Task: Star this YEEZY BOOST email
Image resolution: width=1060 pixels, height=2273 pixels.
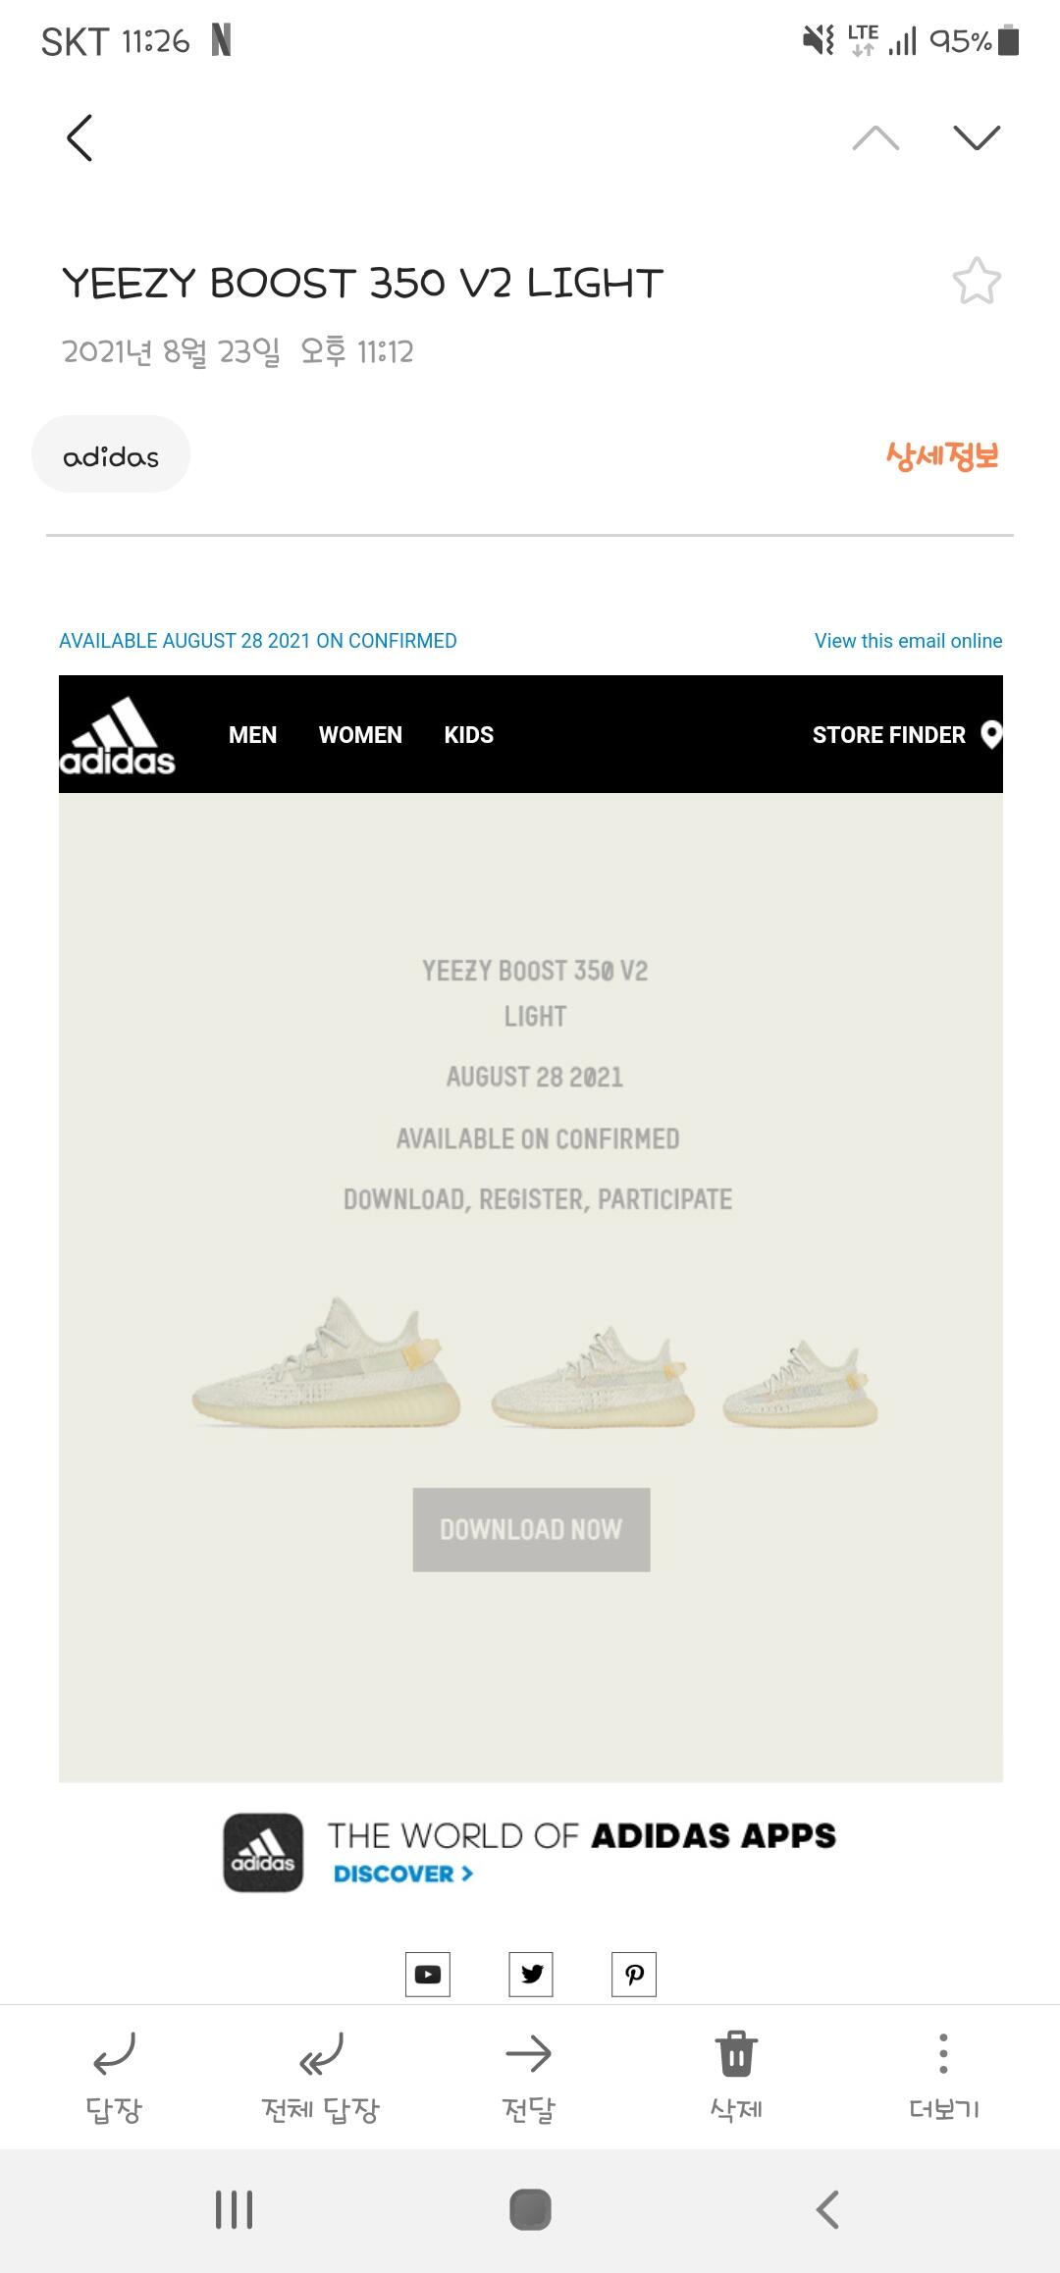Action: [977, 282]
